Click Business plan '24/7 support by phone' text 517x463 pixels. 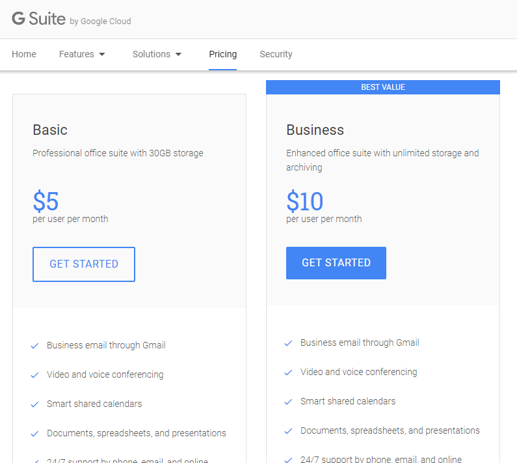[381, 459]
